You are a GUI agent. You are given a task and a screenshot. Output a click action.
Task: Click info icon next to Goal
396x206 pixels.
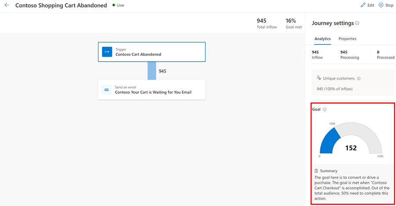coord(324,109)
